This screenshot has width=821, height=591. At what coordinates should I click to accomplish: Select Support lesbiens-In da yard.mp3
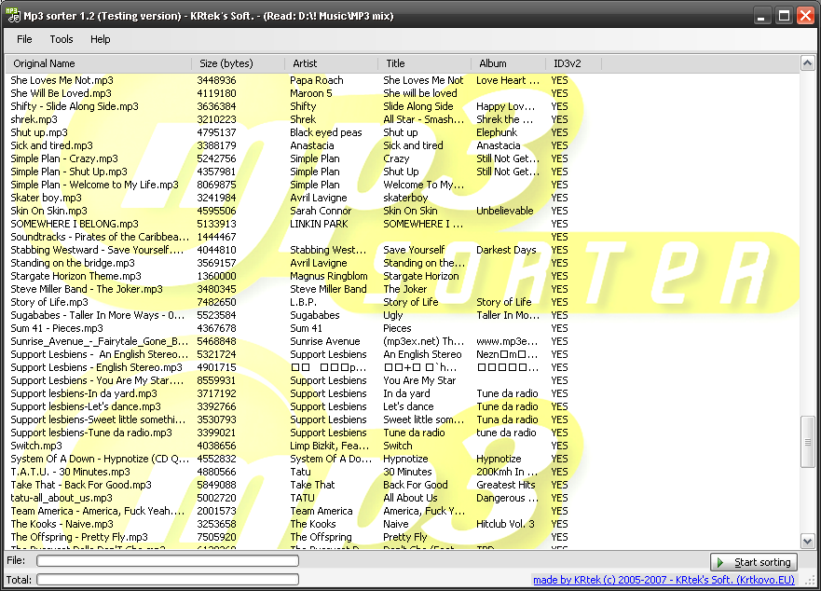pyautogui.click(x=84, y=393)
